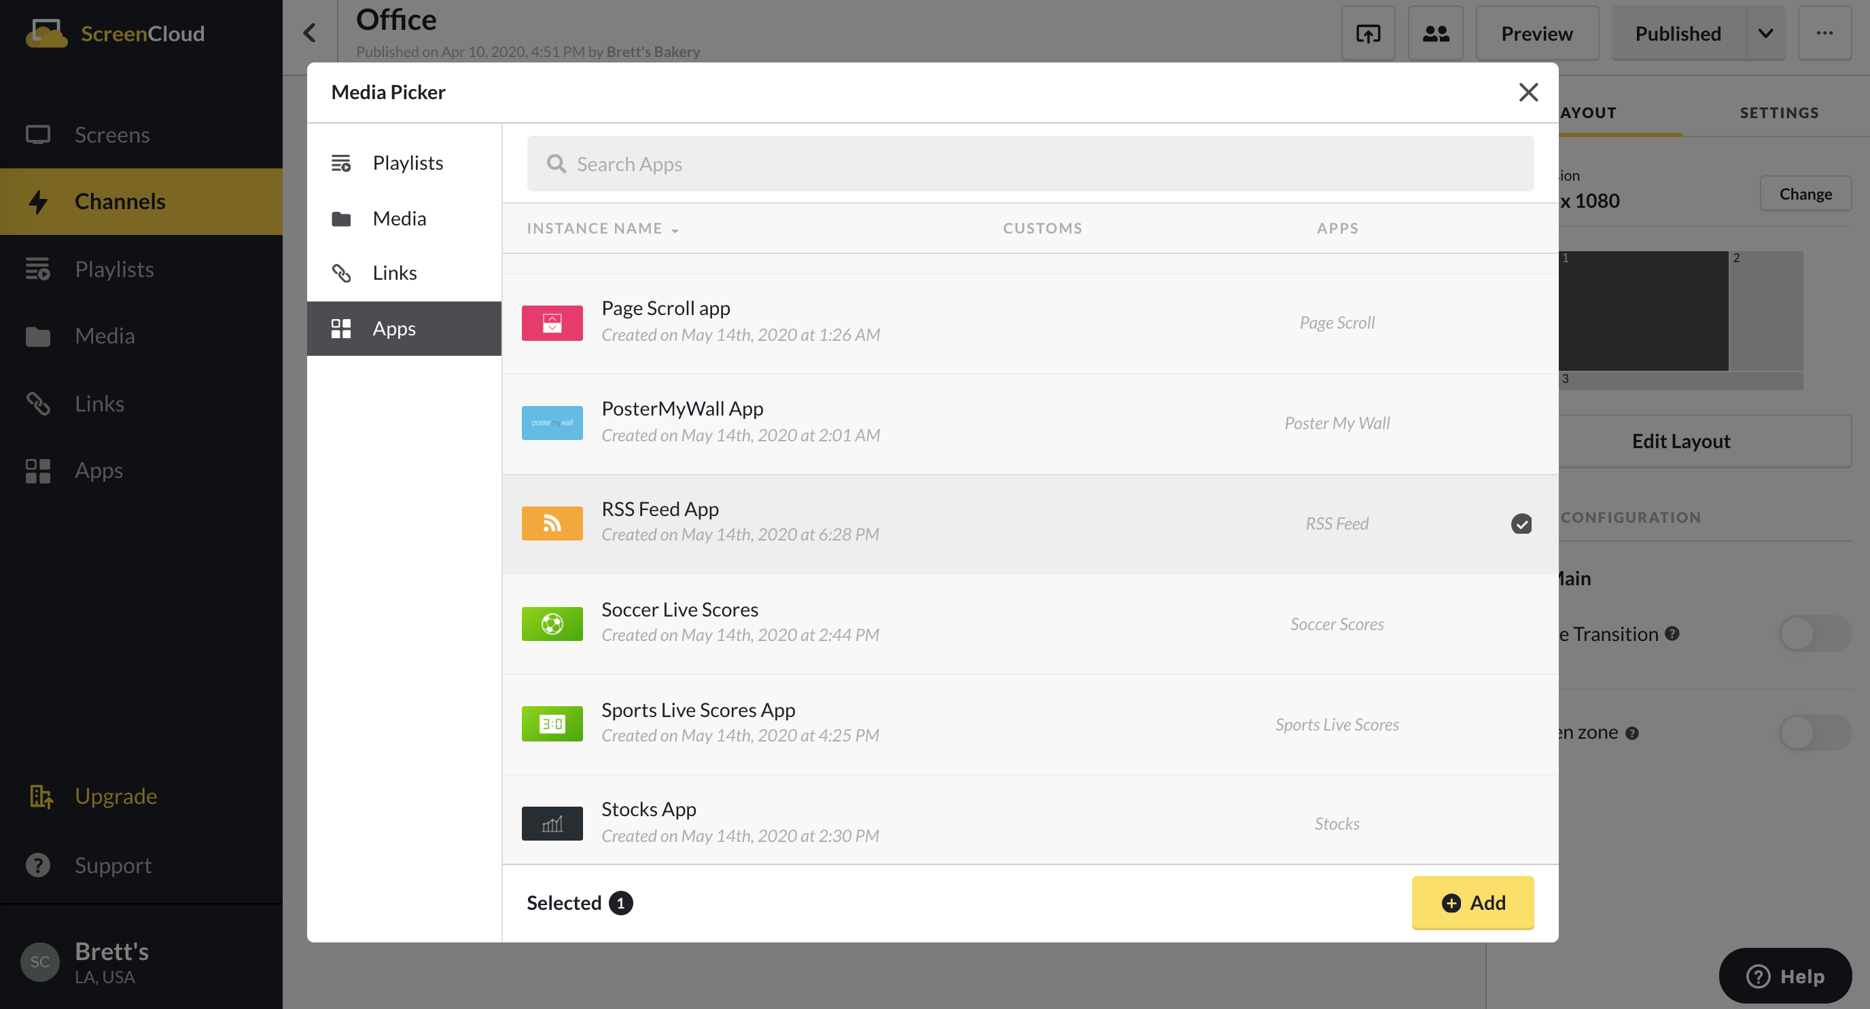Click the Channels icon in left sidebar
The width and height of the screenshot is (1870, 1009).
[x=39, y=200]
